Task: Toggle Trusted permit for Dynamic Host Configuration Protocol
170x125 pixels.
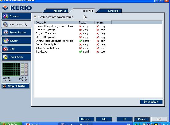Action: coord(80,41)
